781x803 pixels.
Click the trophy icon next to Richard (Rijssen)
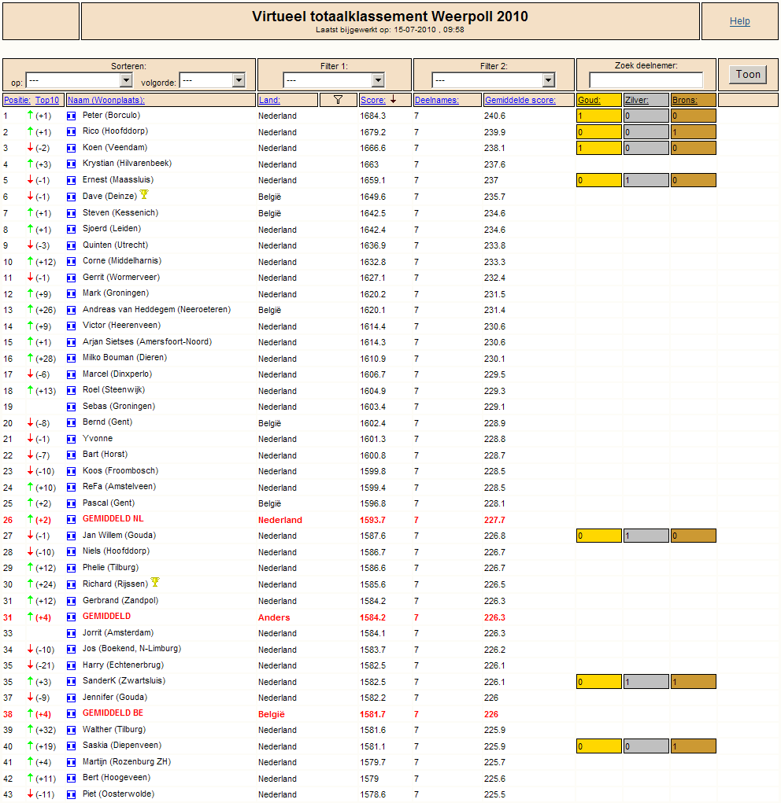[x=155, y=583]
